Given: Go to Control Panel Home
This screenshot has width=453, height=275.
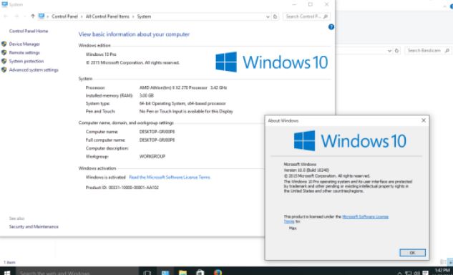Looking at the screenshot, I should pos(29,31).
